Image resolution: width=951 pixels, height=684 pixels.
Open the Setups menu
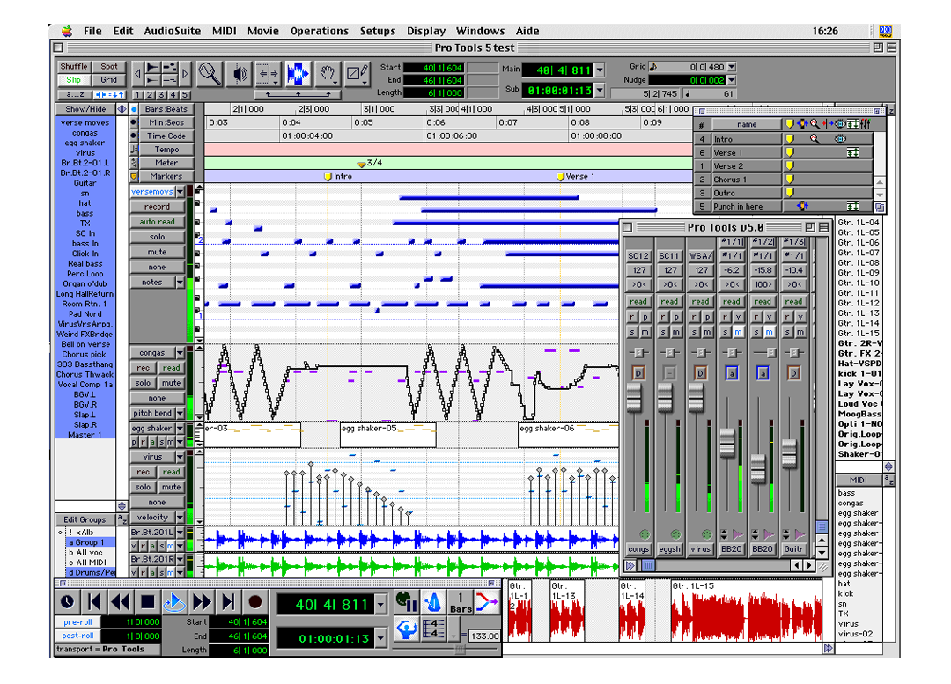point(377,31)
